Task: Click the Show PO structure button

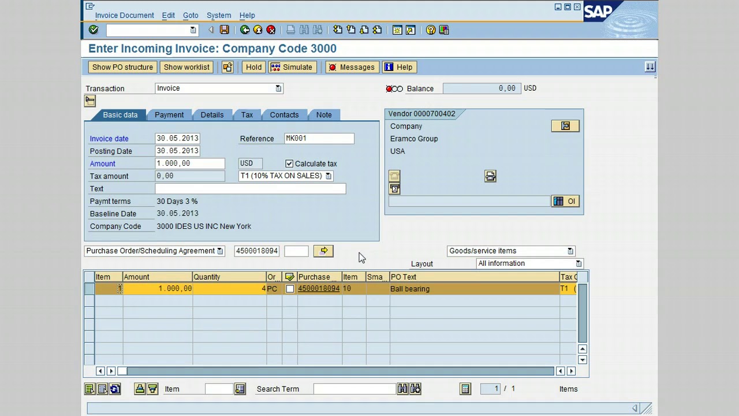Action: pos(122,67)
